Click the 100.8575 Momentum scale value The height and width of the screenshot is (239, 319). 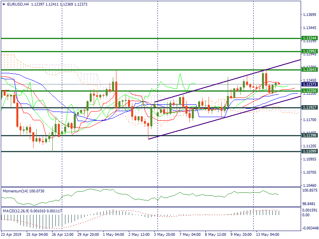310,190
